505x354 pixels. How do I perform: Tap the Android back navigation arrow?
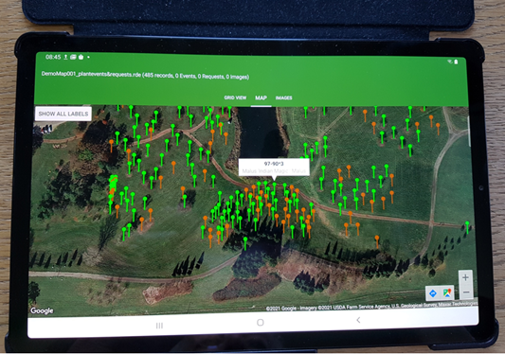[x=358, y=320]
